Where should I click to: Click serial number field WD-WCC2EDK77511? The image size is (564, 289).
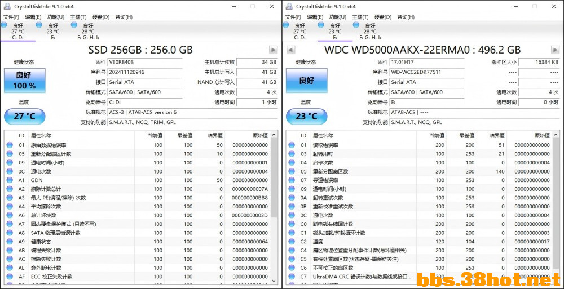coord(427,72)
